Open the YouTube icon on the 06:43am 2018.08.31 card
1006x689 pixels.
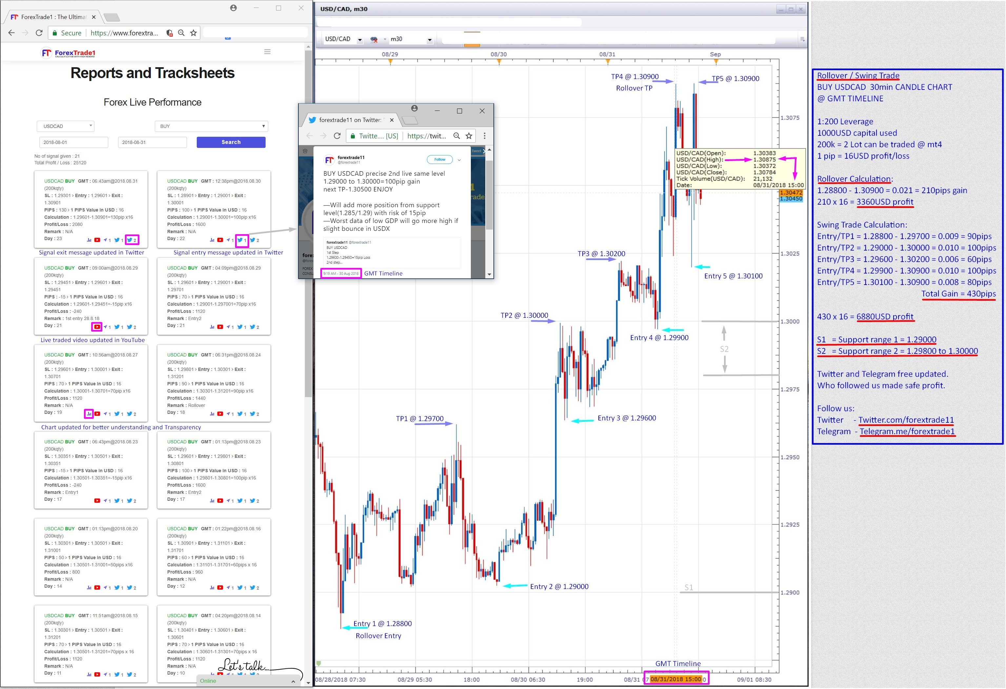click(x=97, y=240)
